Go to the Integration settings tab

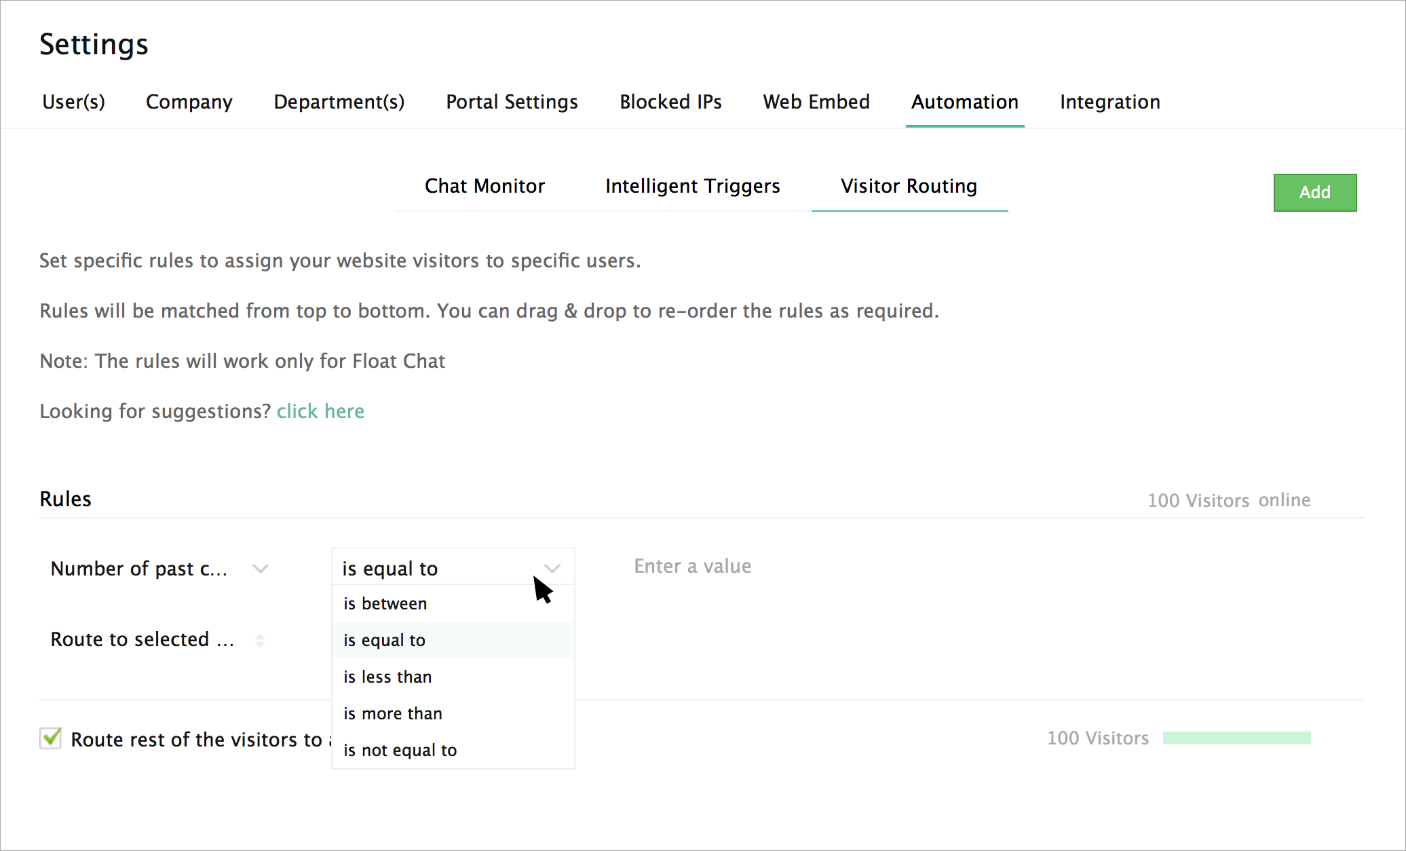point(1109,102)
